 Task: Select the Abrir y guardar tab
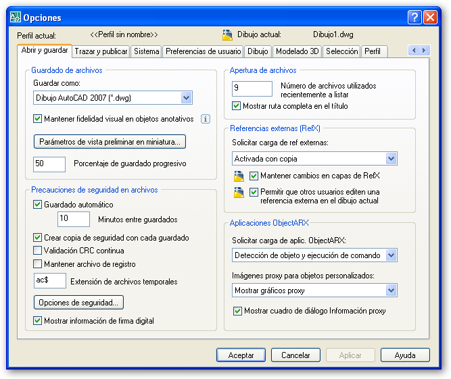[45, 50]
